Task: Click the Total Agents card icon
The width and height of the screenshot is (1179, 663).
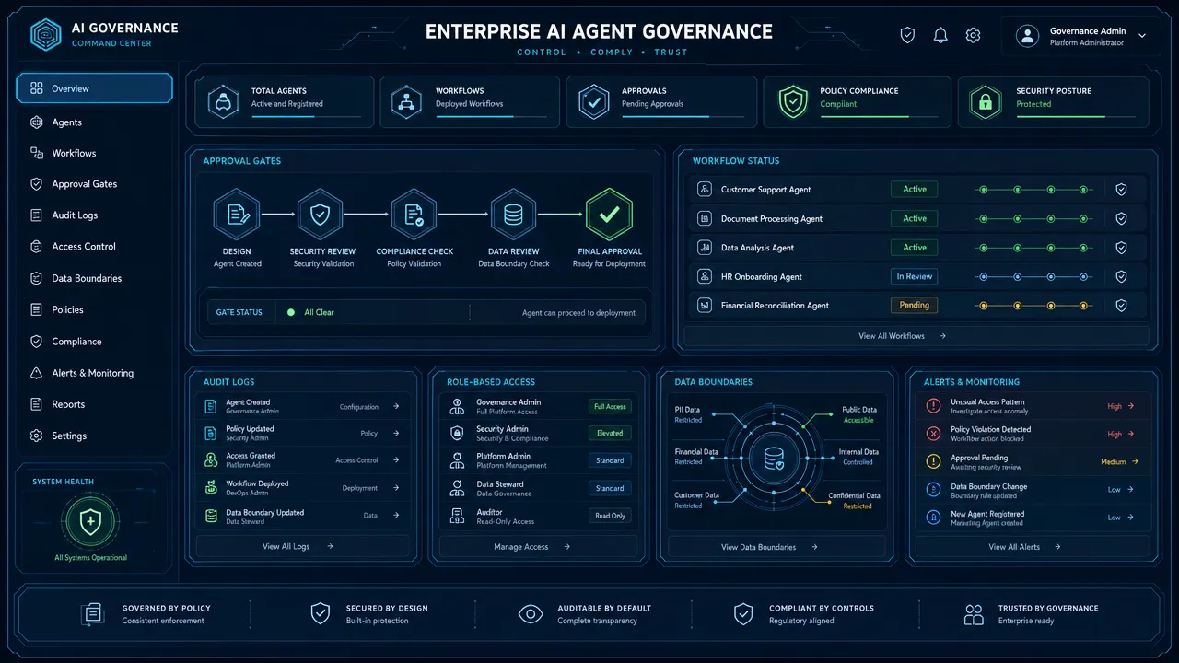Action: click(x=222, y=102)
